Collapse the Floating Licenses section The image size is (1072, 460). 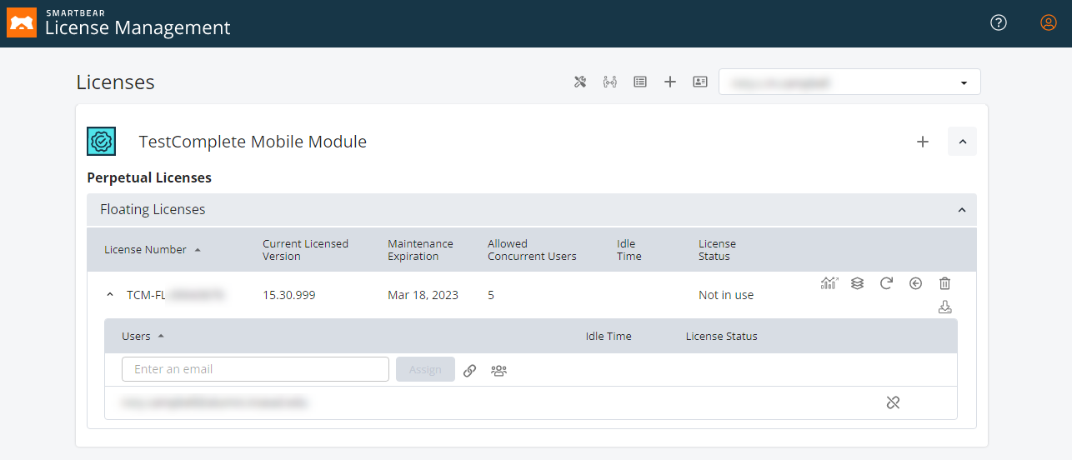[962, 210]
